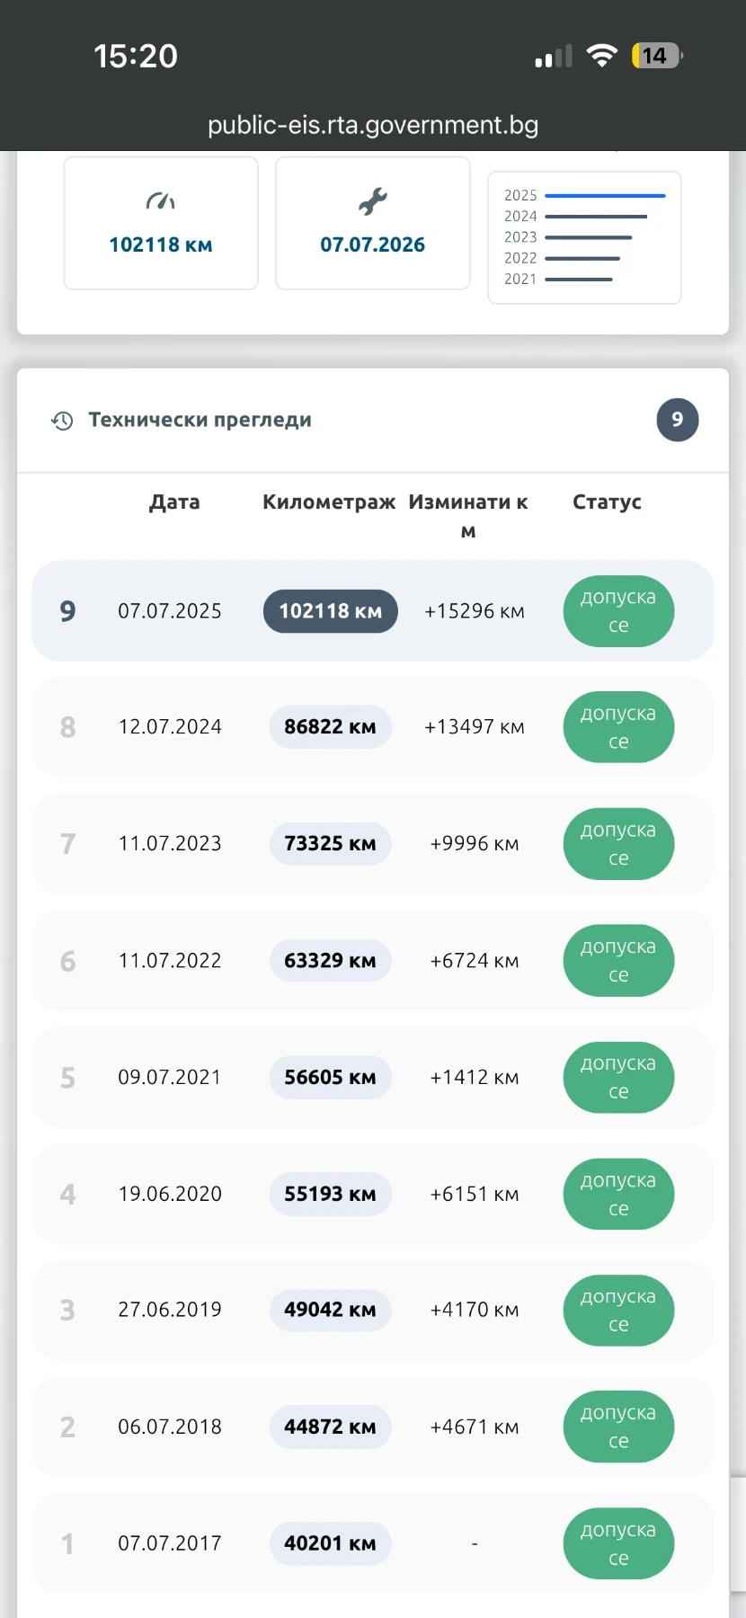The image size is (746, 1618).
Task: Open the public-eis.rta.government.bg address bar
Action: coord(373,125)
